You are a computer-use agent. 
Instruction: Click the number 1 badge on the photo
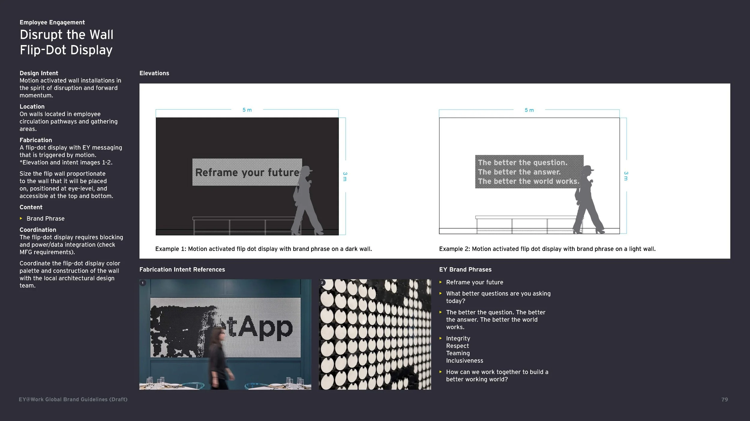pos(143,283)
